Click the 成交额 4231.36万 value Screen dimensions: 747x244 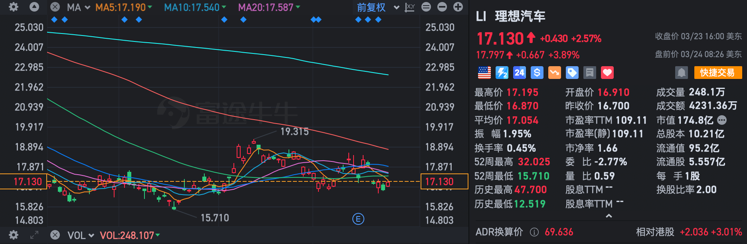click(713, 106)
